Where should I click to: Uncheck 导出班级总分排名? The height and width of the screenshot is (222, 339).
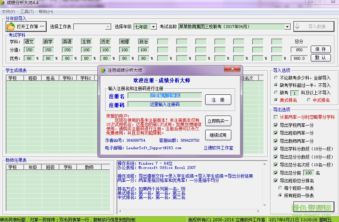(276, 180)
